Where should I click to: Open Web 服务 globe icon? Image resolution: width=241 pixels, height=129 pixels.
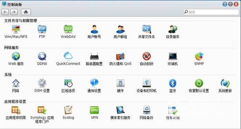click(16, 56)
